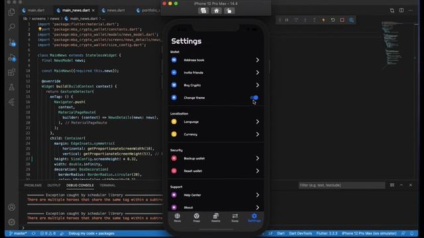This screenshot has height=238, width=424.
Task: Open the editor More Actions ellipsis
Action: pos(411,11)
